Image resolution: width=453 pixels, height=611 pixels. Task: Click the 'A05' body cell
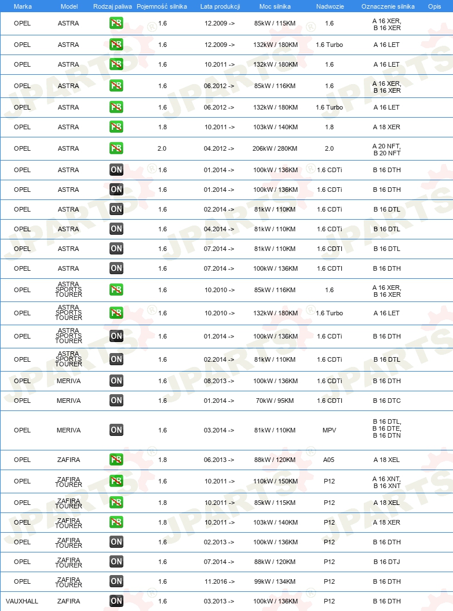click(329, 460)
